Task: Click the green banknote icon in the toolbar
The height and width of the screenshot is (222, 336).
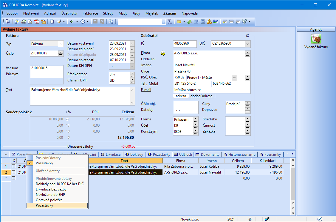Action: (189, 21)
